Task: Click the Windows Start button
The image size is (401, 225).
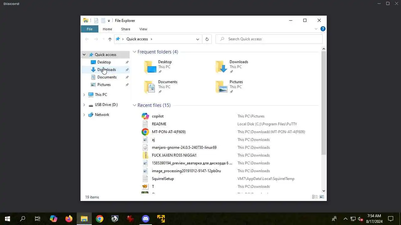Action: 8,219
